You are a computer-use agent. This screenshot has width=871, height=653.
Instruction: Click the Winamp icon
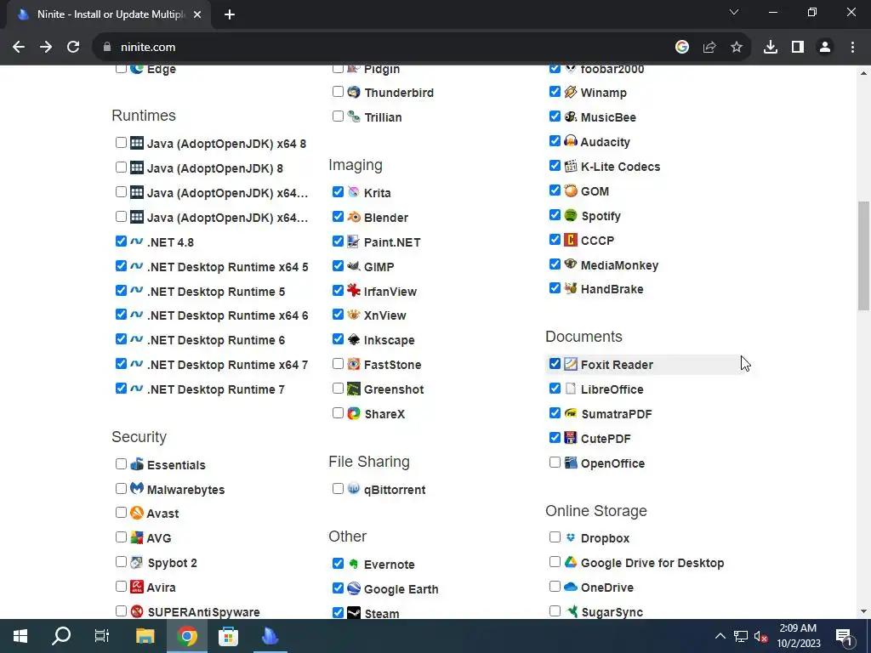[571, 92]
